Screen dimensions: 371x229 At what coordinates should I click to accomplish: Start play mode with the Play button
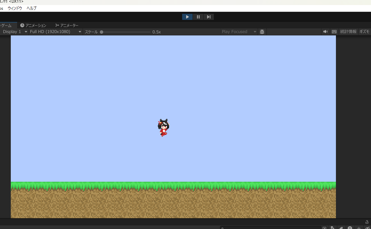coord(187,17)
